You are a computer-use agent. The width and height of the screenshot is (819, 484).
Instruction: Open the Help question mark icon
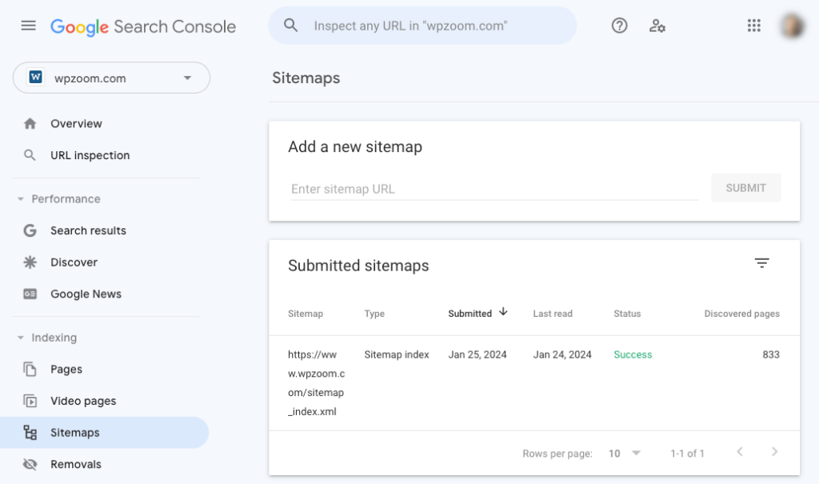pos(620,25)
